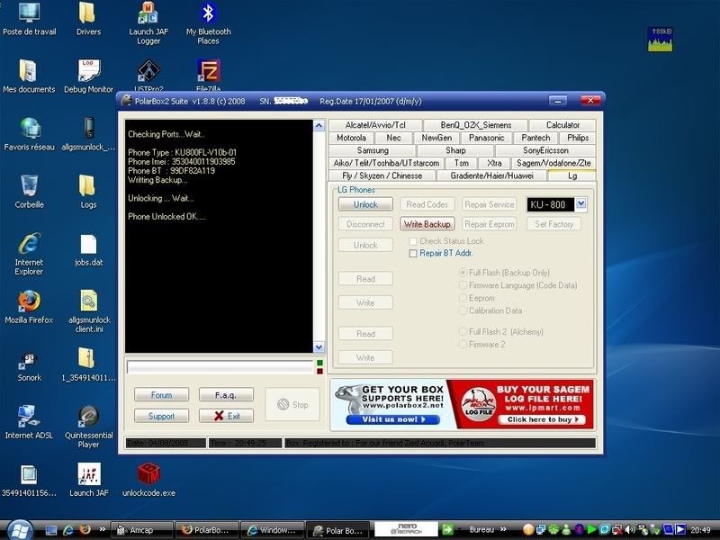Viewport: 720px width, 540px height.
Task: Switch to Polar Bo... taskbar window button
Action: (x=337, y=530)
